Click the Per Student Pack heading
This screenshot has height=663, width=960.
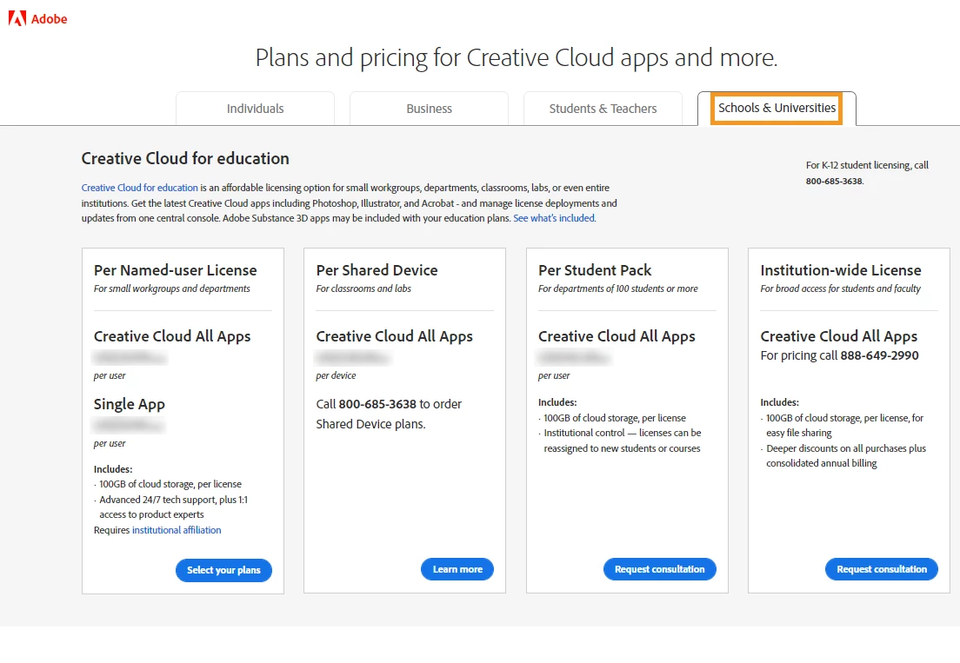595,270
